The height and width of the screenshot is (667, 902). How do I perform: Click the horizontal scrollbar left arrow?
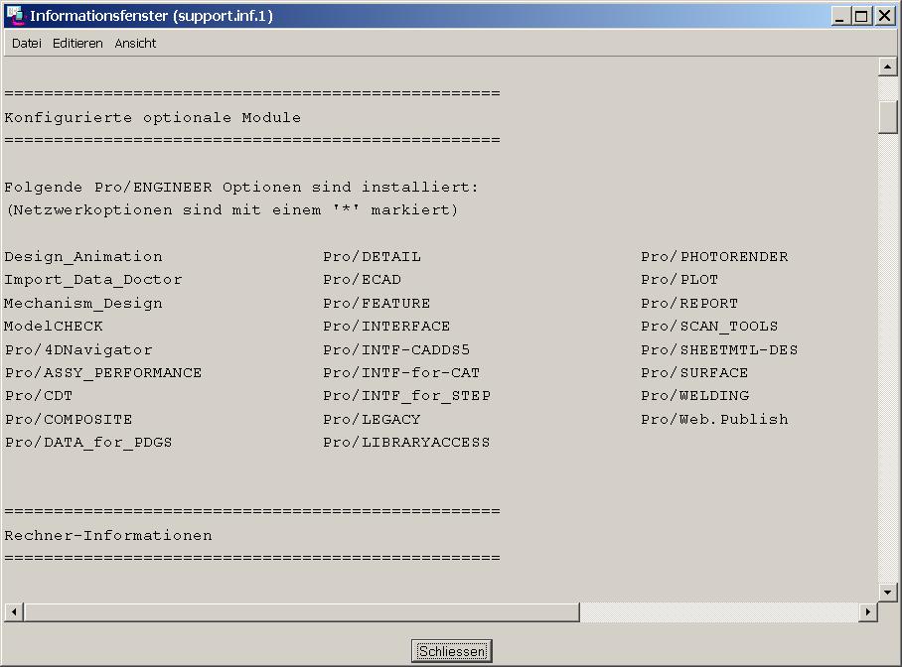click(x=14, y=611)
